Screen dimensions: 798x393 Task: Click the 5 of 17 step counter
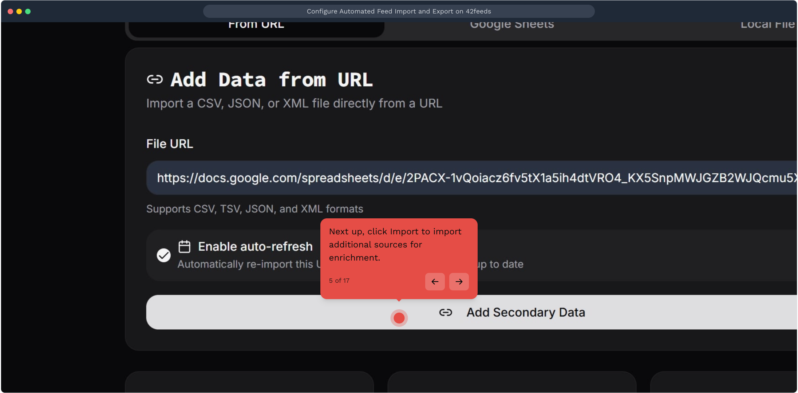[339, 281]
